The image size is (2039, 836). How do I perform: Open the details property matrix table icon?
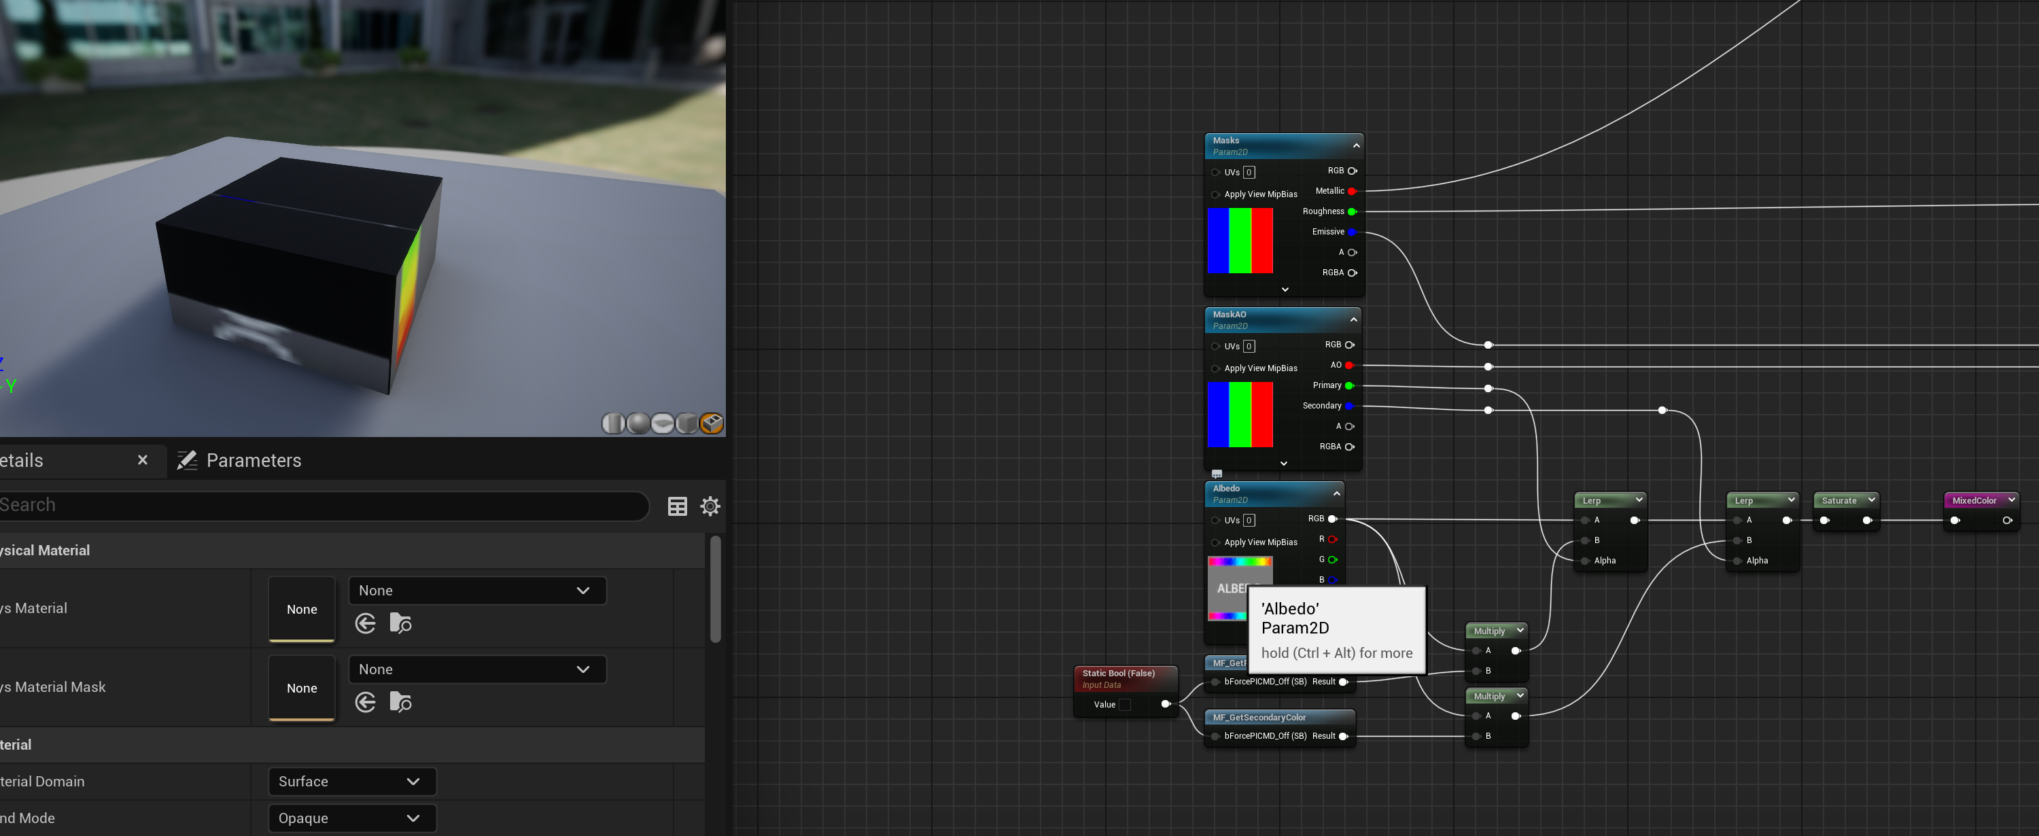[x=678, y=506]
